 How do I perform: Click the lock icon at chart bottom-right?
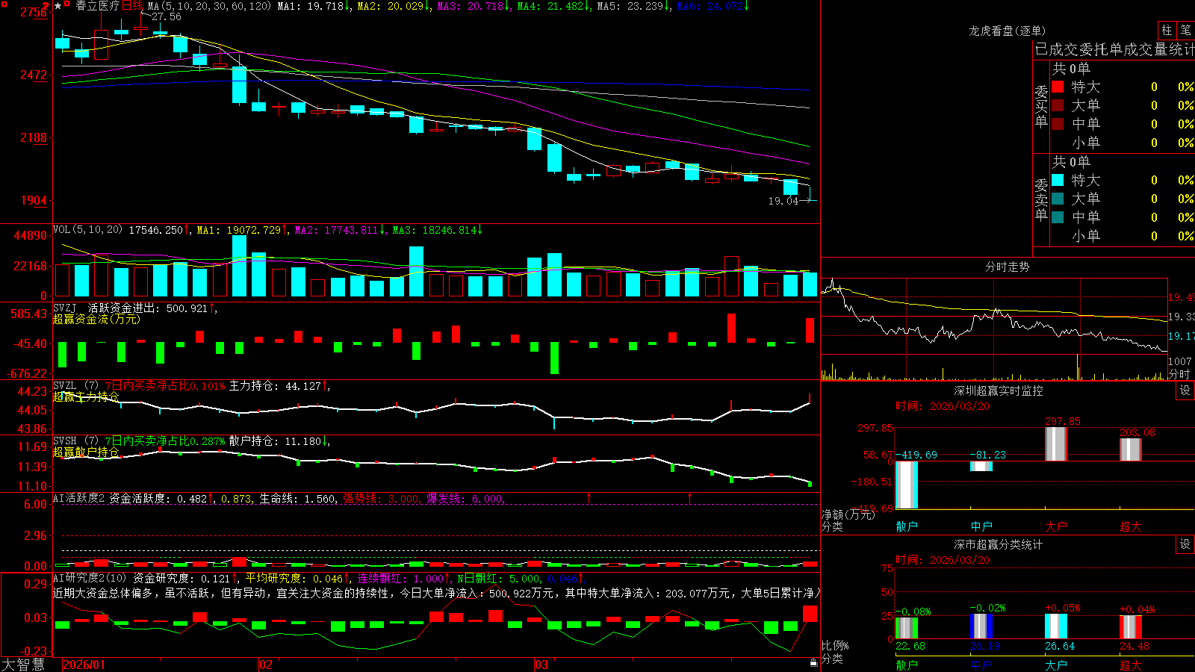(813, 662)
